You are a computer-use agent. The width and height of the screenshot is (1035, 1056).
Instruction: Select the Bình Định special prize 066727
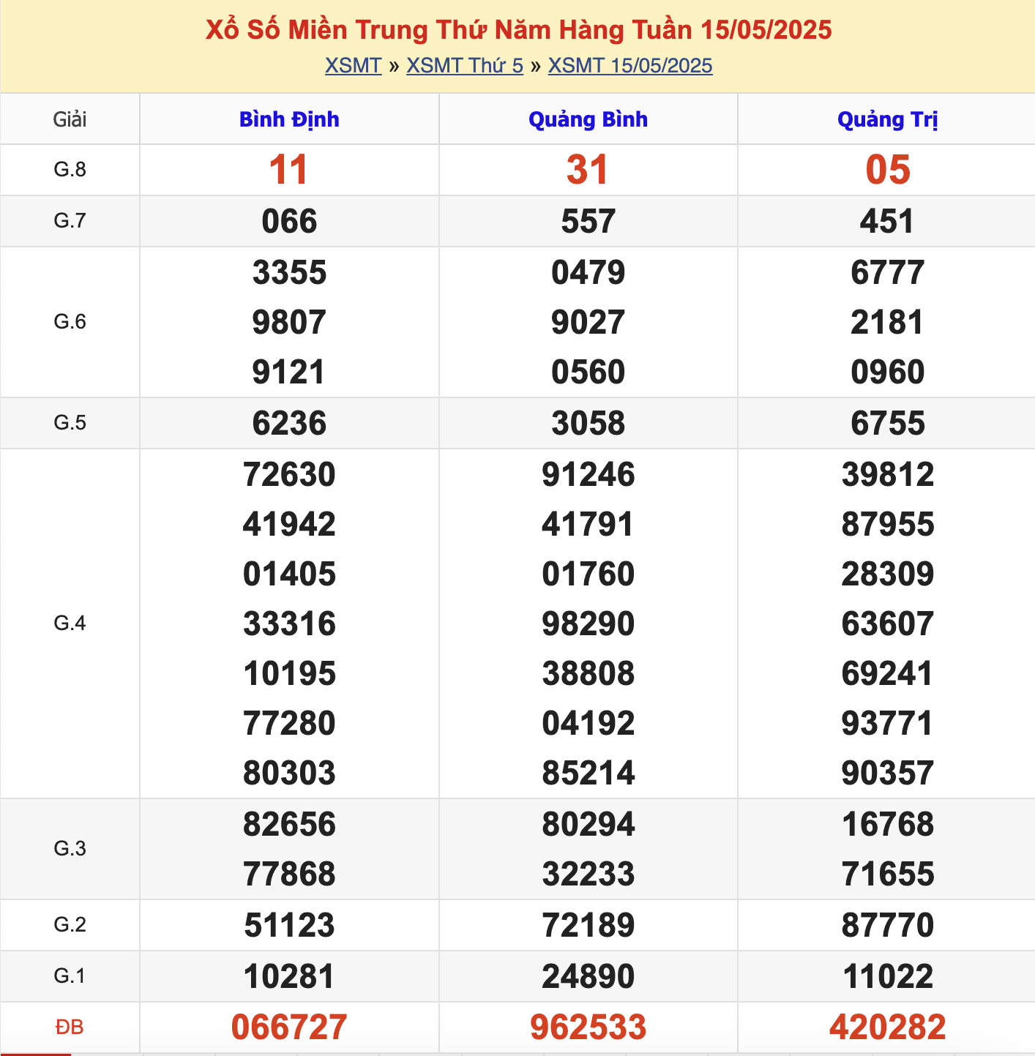pos(289,1027)
